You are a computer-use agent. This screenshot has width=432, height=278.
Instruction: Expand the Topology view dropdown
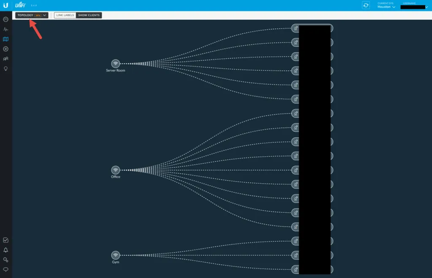(x=32, y=15)
